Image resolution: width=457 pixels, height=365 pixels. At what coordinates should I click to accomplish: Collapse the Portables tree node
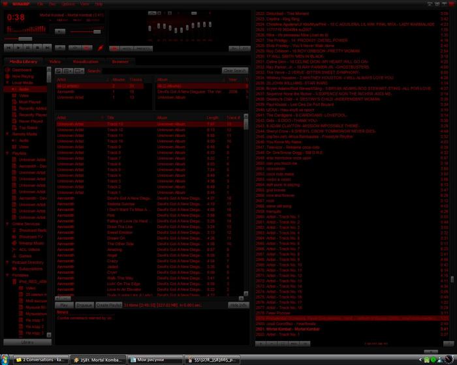pos(8,275)
